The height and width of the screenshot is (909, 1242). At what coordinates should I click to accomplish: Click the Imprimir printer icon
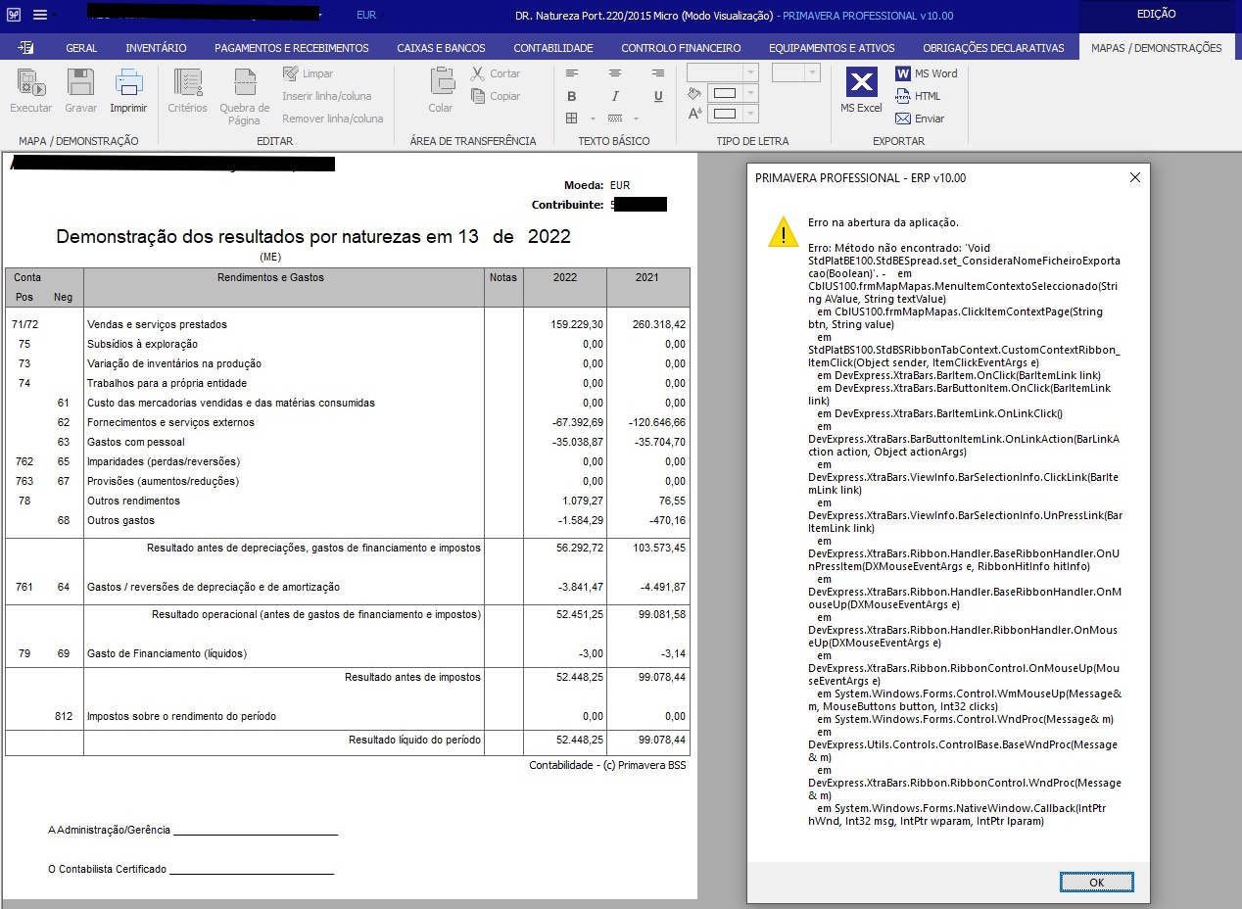click(x=128, y=88)
